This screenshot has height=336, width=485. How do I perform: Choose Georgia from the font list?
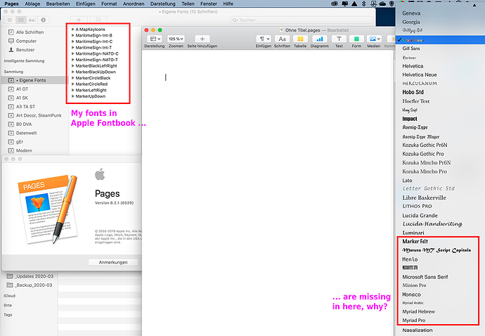411,22
